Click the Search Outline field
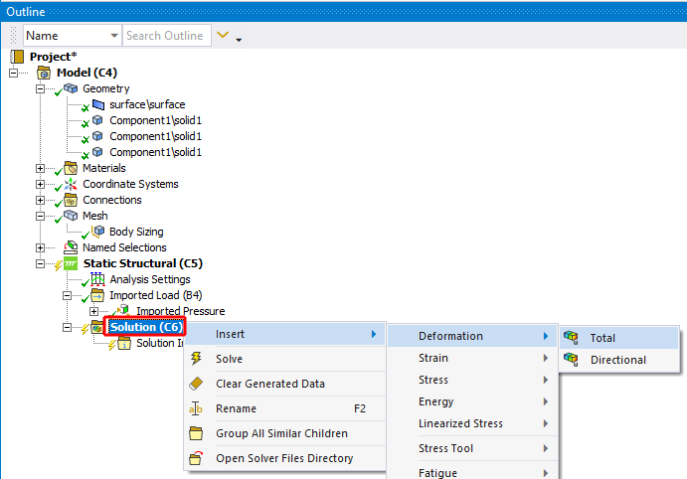 [x=167, y=36]
